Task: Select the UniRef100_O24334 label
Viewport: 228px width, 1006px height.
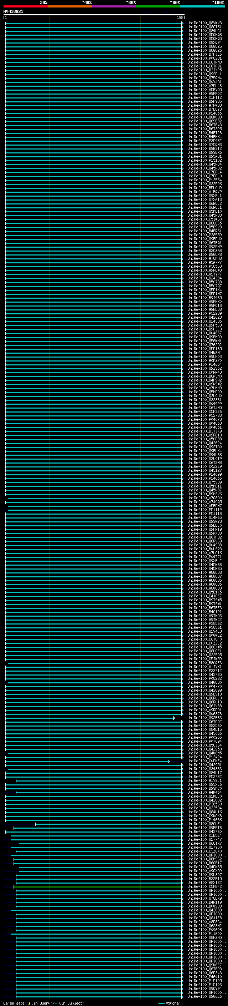Action: (x=204, y=278)
